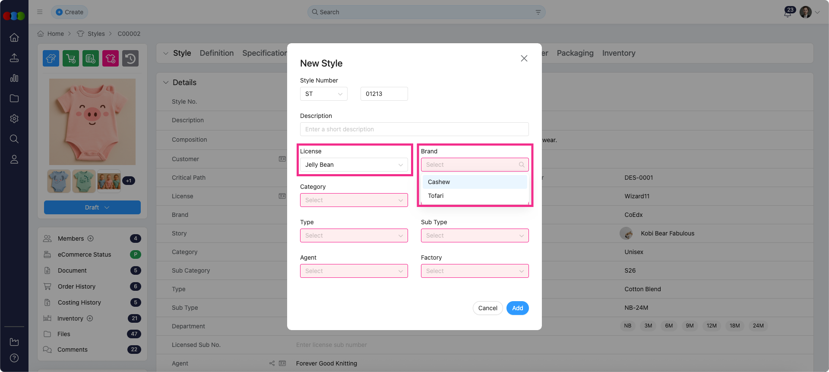This screenshot has width=829, height=372.
Task: Open the gray history clock icon
Action: (x=130, y=58)
